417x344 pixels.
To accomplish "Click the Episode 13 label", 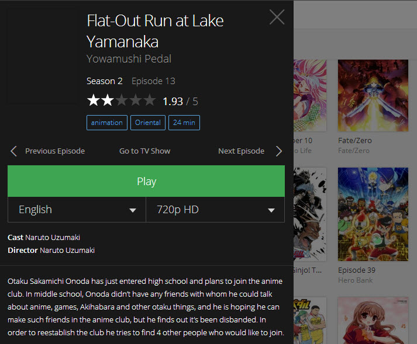I will click(x=153, y=81).
